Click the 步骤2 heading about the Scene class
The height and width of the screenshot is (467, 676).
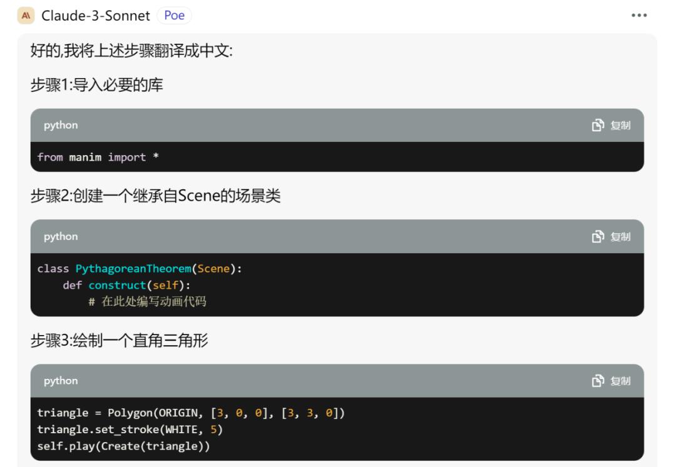(x=155, y=196)
